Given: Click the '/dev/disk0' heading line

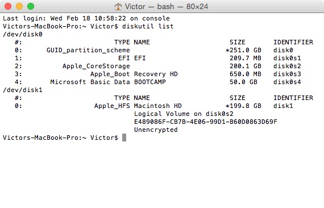Looking at the screenshot, I should pos(23,34).
